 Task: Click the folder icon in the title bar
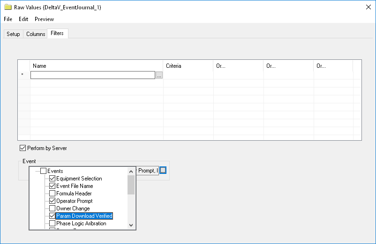pos(8,7)
